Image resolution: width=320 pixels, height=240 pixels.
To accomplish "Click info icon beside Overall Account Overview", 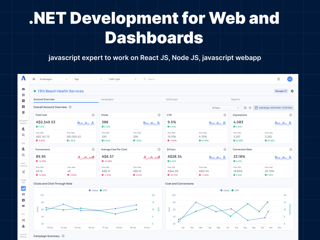I will pyautogui.click(x=70, y=107).
